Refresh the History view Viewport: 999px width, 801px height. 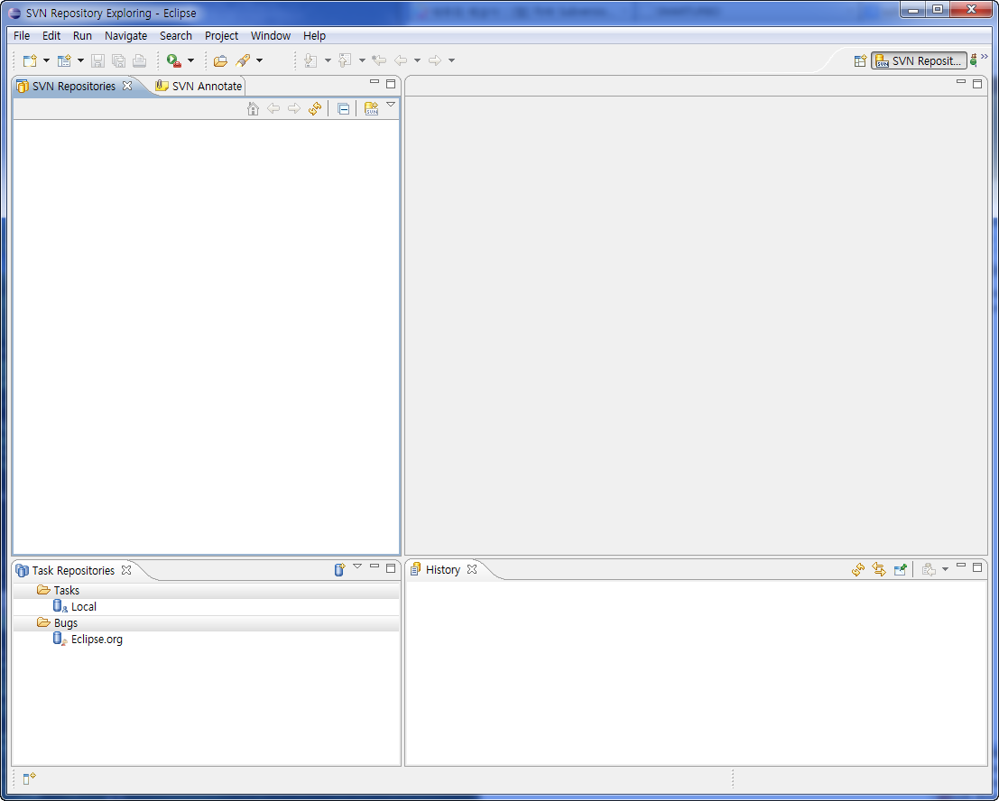[858, 570]
